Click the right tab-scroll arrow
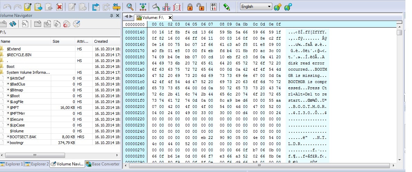This screenshot has width=412, height=172. [x=131, y=17]
